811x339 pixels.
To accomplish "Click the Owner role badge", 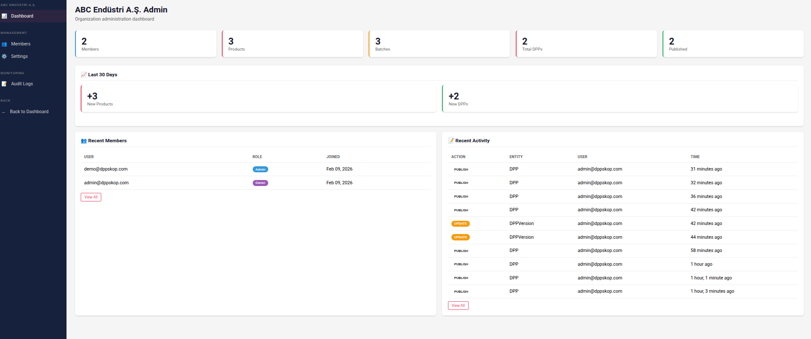I will (260, 183).
